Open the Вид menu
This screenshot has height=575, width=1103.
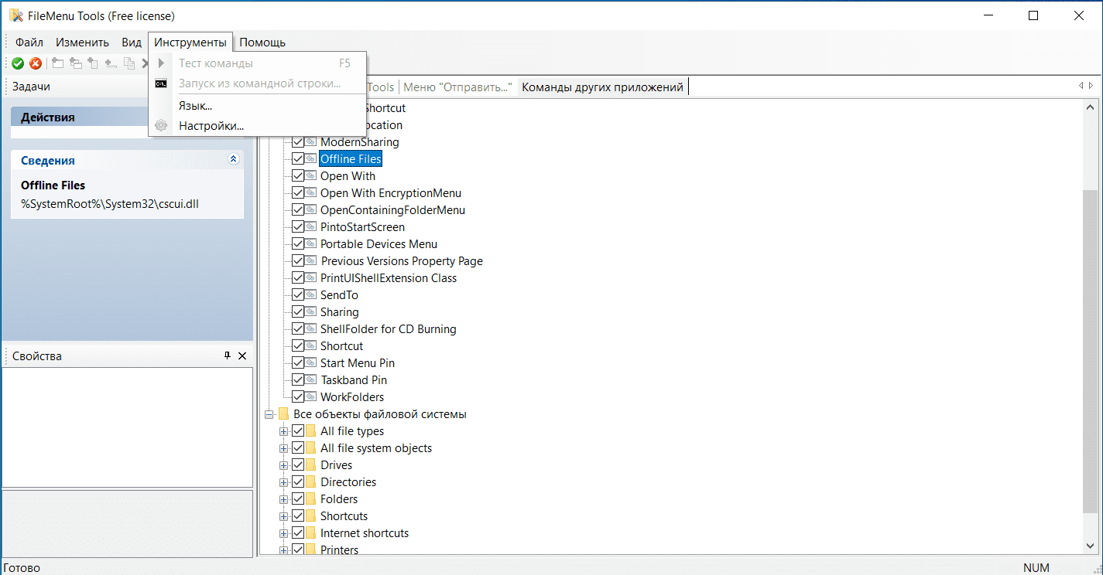click(x=132, y=42)
